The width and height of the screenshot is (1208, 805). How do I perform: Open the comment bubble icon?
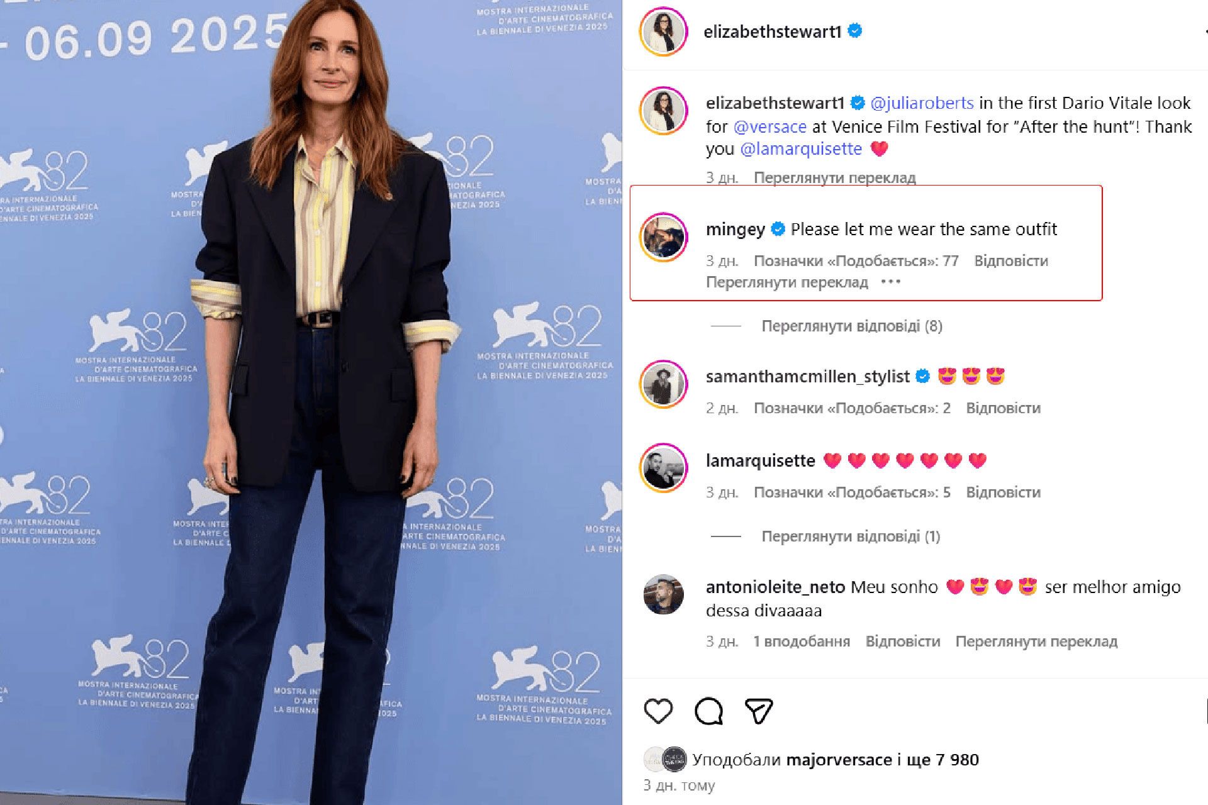[708, 711]
